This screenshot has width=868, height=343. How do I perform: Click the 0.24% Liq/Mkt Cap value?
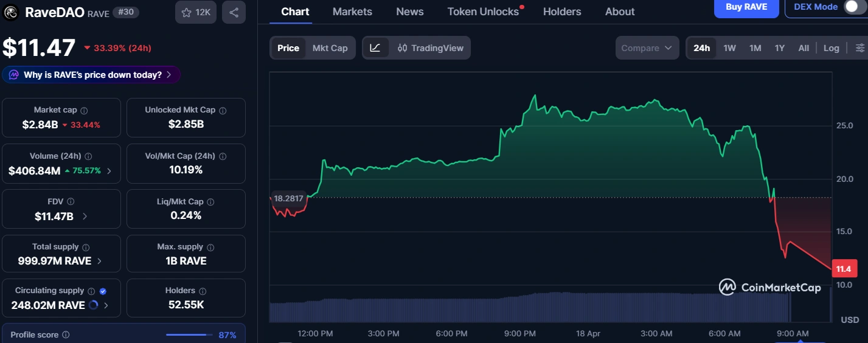pos(186,215)
